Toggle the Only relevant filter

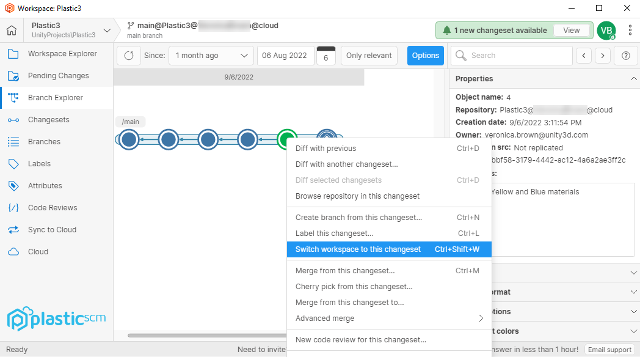[x=369, y=56]
